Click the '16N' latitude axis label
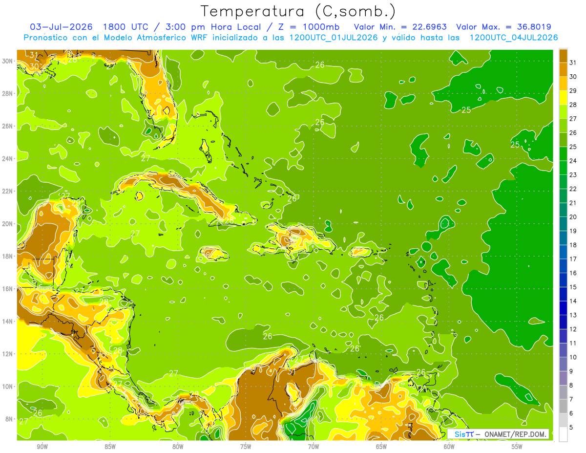Viewport: 586px width, 453px height. (x=7, y=289)
